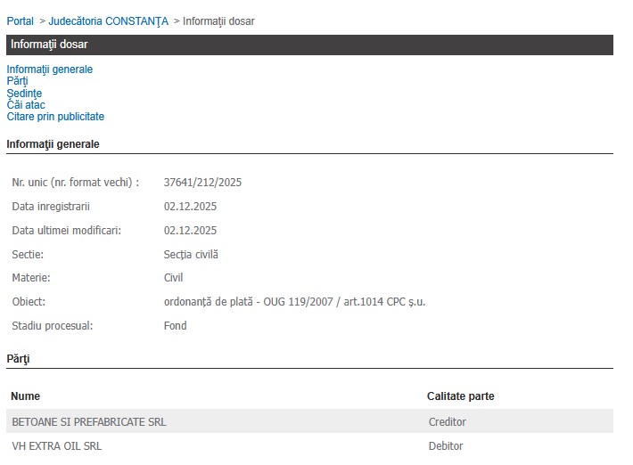Image resolution: width=633 pixels, height=465 pixels.
Task: Select the BETOANE SI PREFABRICATE SRL row
Action: (x=89, y=421)
